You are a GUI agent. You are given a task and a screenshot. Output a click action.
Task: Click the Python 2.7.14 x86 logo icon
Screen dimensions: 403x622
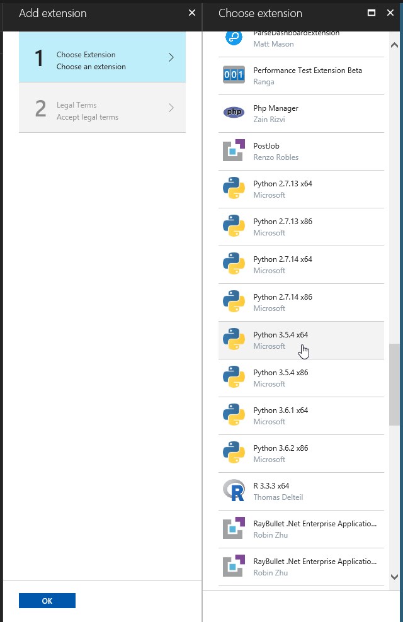pyautogui.click(x=234, y=301)
